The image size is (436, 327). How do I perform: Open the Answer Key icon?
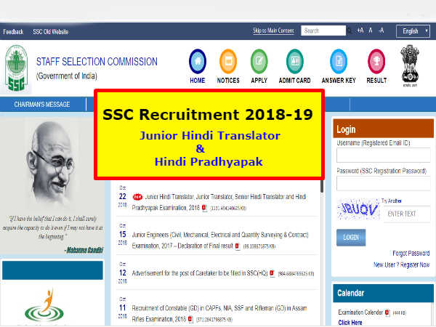(339, 61)
